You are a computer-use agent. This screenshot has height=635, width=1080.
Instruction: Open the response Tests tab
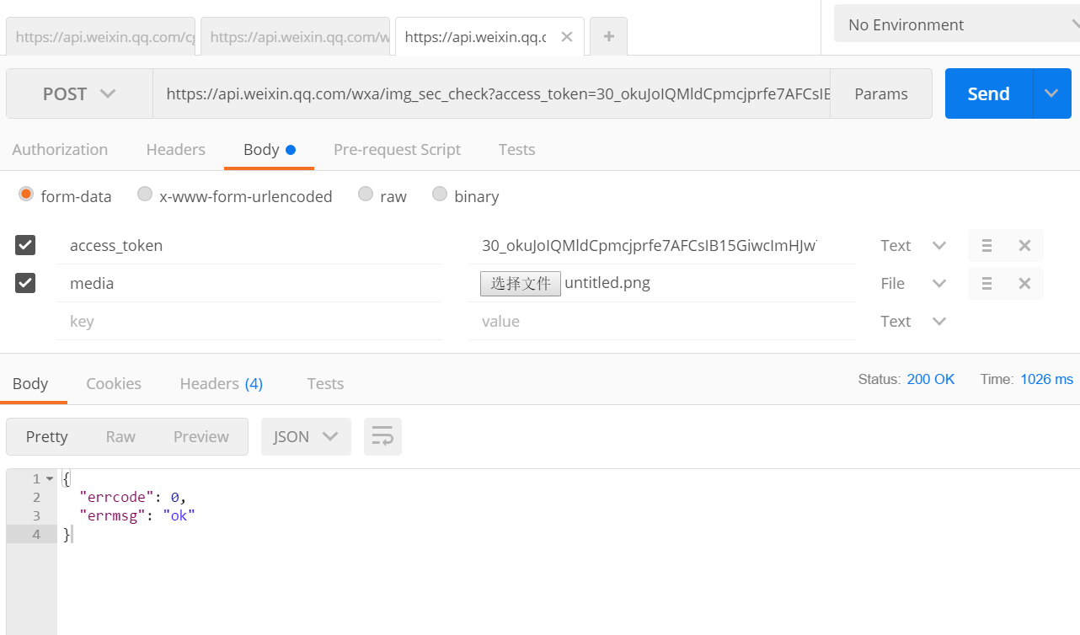(x=325, y=383)
